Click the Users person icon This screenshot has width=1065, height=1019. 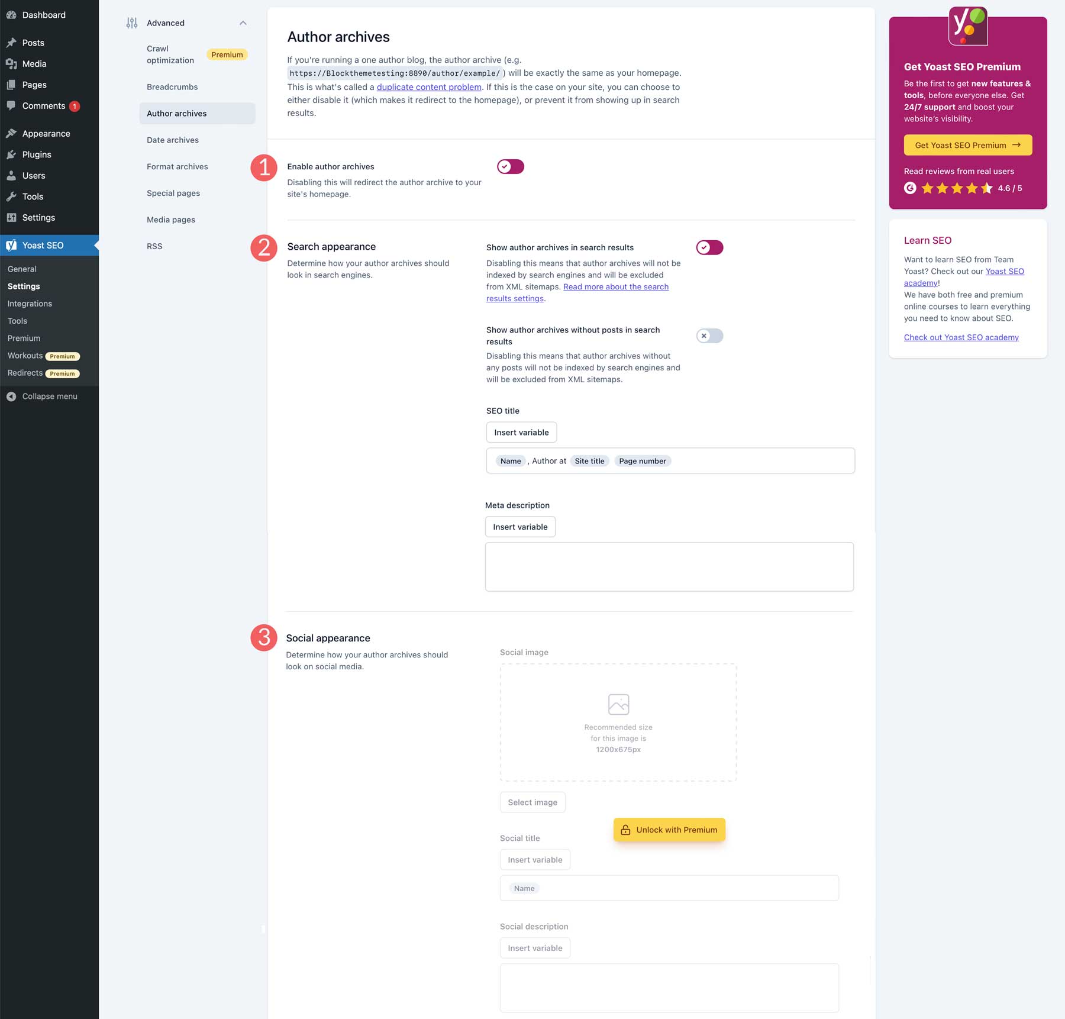(x=11, y=176)
